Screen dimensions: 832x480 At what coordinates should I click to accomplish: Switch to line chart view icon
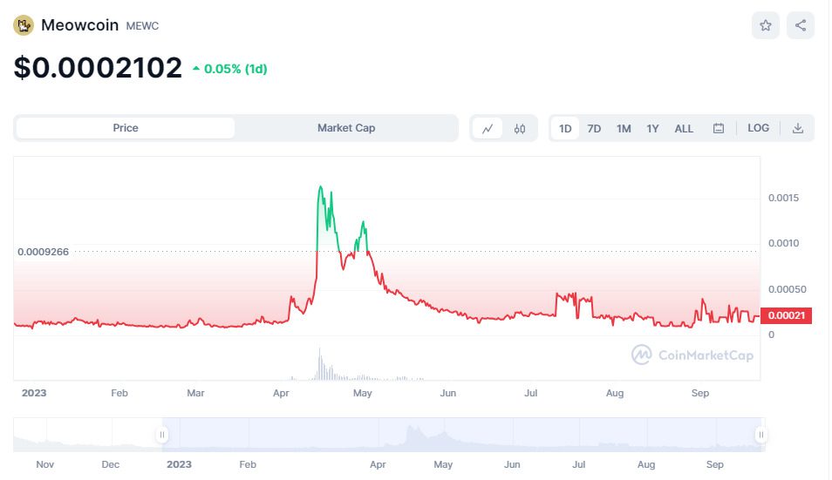488,128
